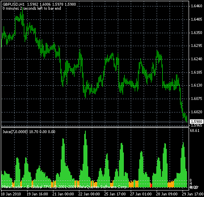Click the '19 Jan 16:00' time axis label
The image size is (204, 197).
point(37,194)
